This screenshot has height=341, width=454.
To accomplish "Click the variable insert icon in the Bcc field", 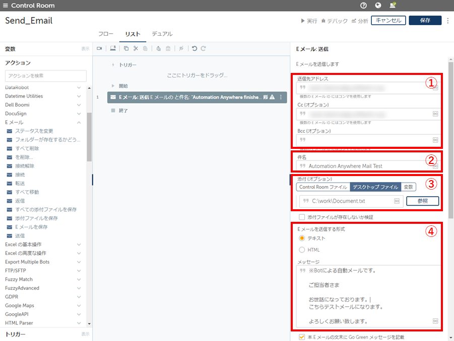I will (x=435, y=140).
